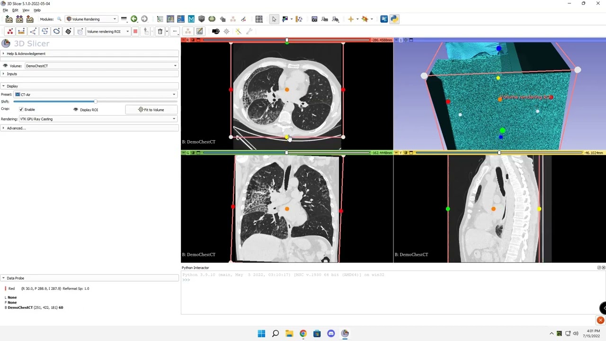Open the Extensions Manager icon
The image size is (606, 341).
pos(384,19)
